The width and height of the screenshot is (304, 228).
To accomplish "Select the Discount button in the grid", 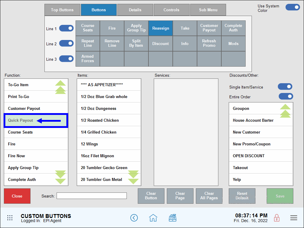I will [x=160, y=43].
